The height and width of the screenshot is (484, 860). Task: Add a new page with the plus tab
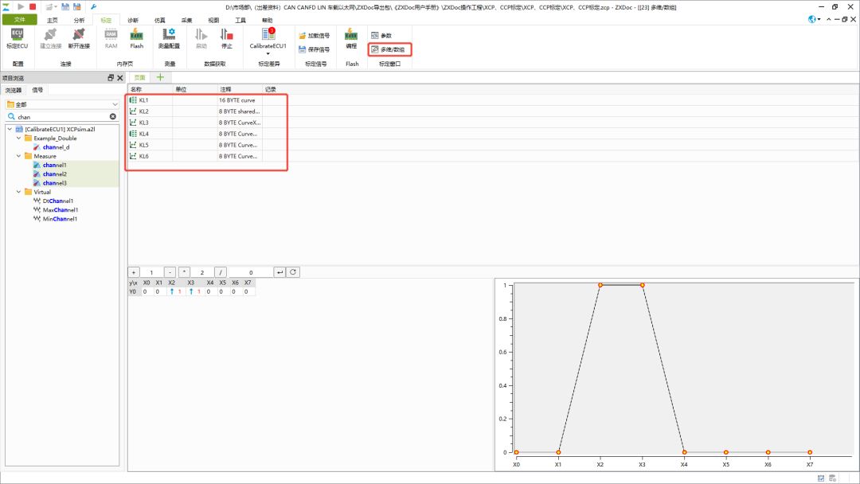(x=160, y=77)
